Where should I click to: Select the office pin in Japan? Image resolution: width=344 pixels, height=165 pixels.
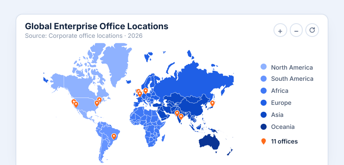(212, 104)
